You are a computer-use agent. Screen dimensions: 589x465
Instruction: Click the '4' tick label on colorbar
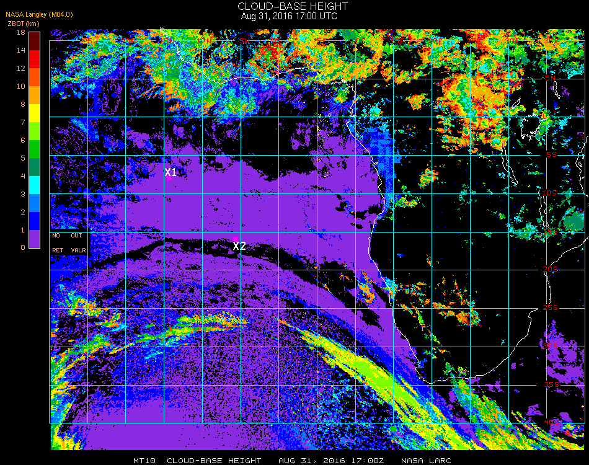[22, 176]
